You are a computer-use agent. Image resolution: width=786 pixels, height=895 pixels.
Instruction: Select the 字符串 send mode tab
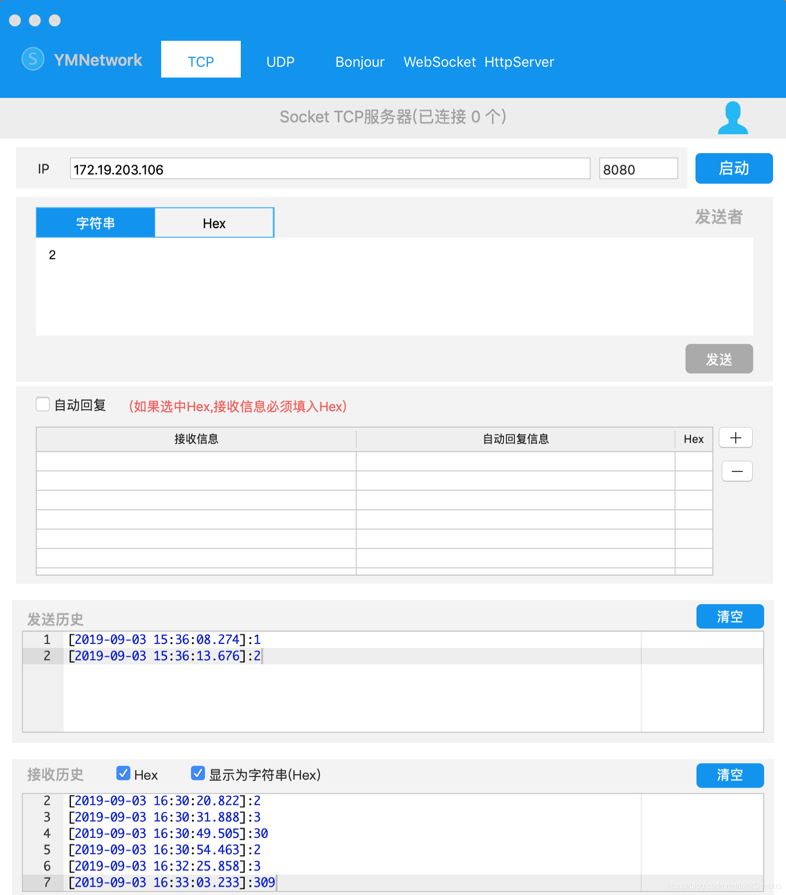[x=96, y=223]
